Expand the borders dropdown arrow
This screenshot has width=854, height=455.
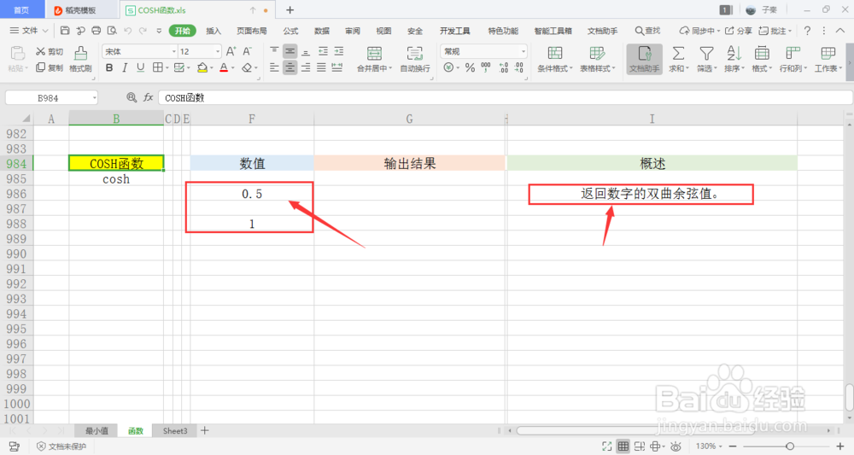(167, 68)
